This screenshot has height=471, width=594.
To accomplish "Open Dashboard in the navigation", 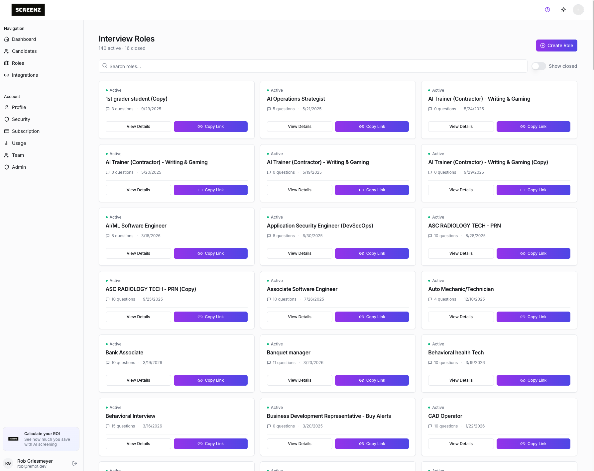I will (x=24, y=39).
